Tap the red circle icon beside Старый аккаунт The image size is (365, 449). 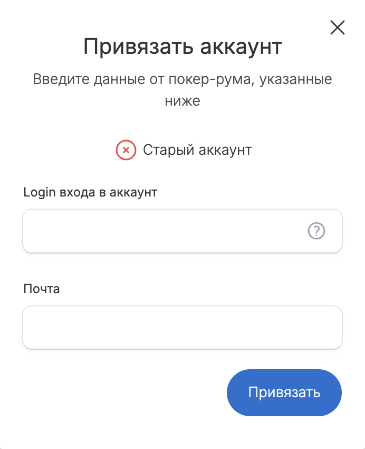pos(126,150)
